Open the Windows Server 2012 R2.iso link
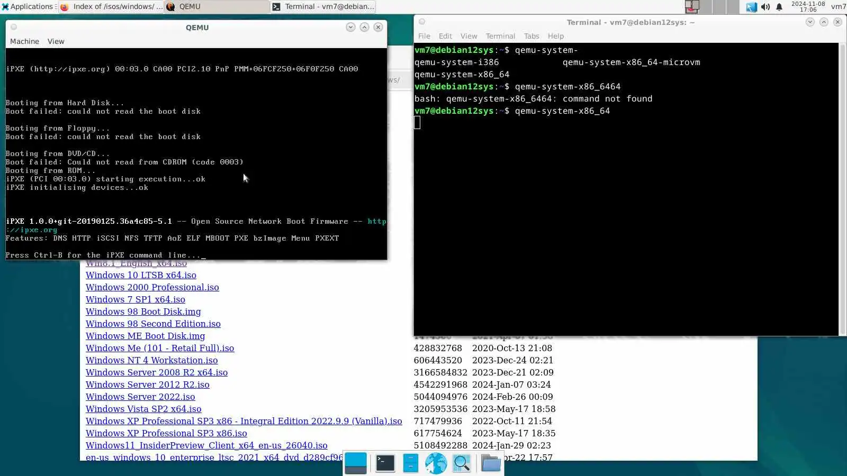This screenshot has height=476, width=847. [148, 385]
